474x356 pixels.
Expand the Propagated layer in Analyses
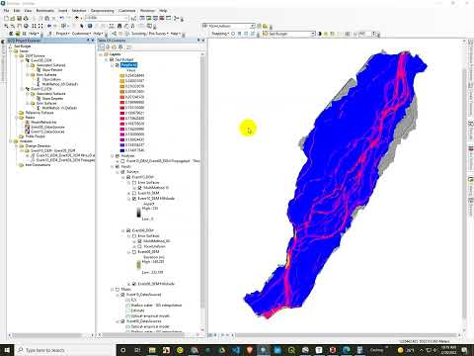pos(118,161)
